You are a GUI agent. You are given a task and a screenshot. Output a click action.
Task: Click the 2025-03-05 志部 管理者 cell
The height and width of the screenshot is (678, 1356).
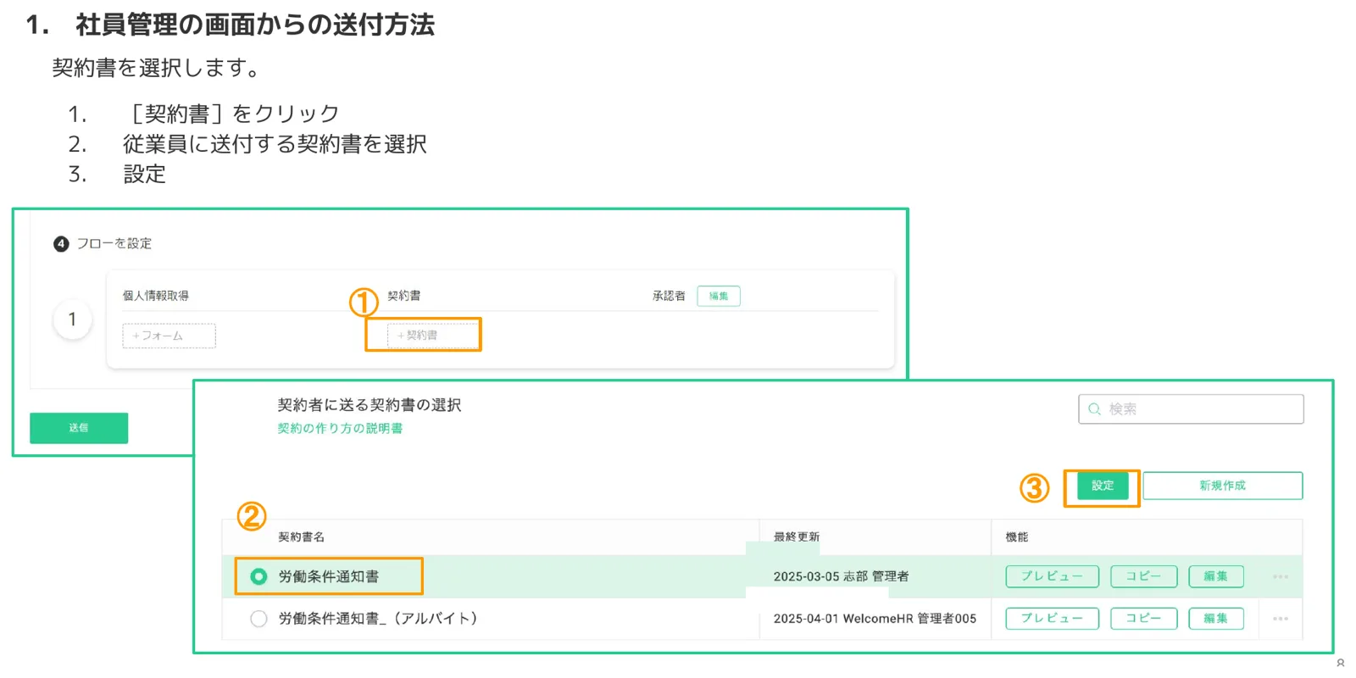click(841, 576)
